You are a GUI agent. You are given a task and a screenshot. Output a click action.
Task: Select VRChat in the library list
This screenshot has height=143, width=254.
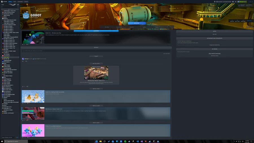coord(5,112)
